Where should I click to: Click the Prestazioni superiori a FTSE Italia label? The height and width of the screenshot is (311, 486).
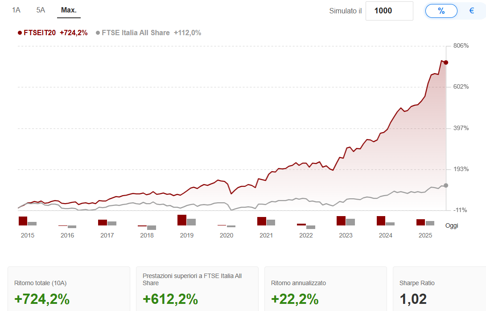pos(192,279)
